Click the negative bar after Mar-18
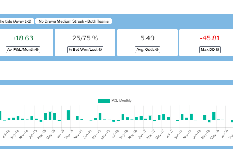The width and height of the screenshot is (233, 153). 209,121
